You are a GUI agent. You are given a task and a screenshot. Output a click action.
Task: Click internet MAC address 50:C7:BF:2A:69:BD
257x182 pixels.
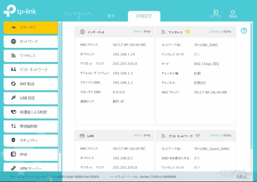pyautogui.click(x=129, y=45)
